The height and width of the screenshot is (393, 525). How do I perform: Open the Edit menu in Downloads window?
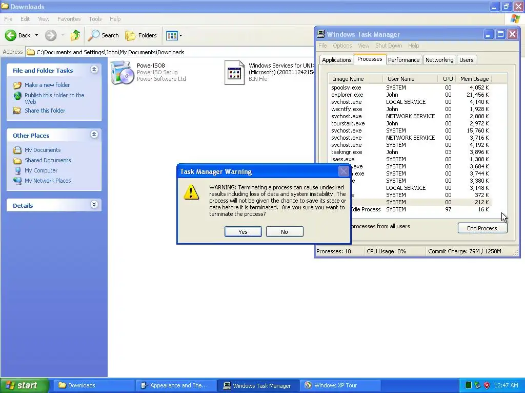point(25,19)
